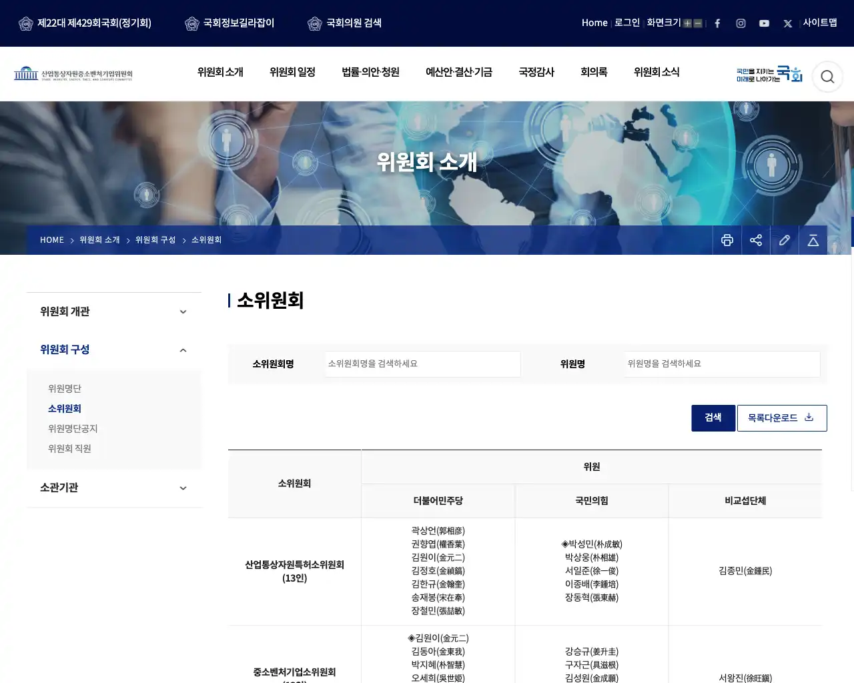
Task: Click the 국회 slogan logo beside the search
Action: (769, 74)
